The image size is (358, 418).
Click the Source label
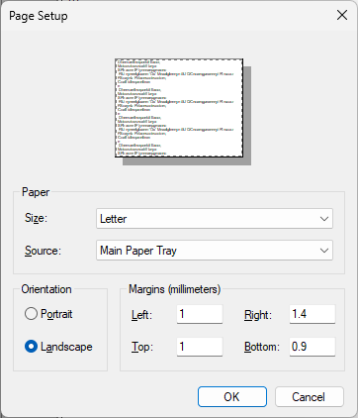tap(43, 251)
